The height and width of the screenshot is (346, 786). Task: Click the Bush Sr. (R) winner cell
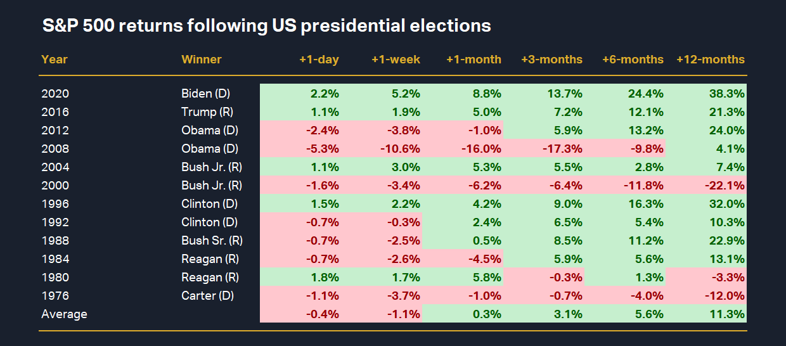pyautogui.click(x=212, y=241)
